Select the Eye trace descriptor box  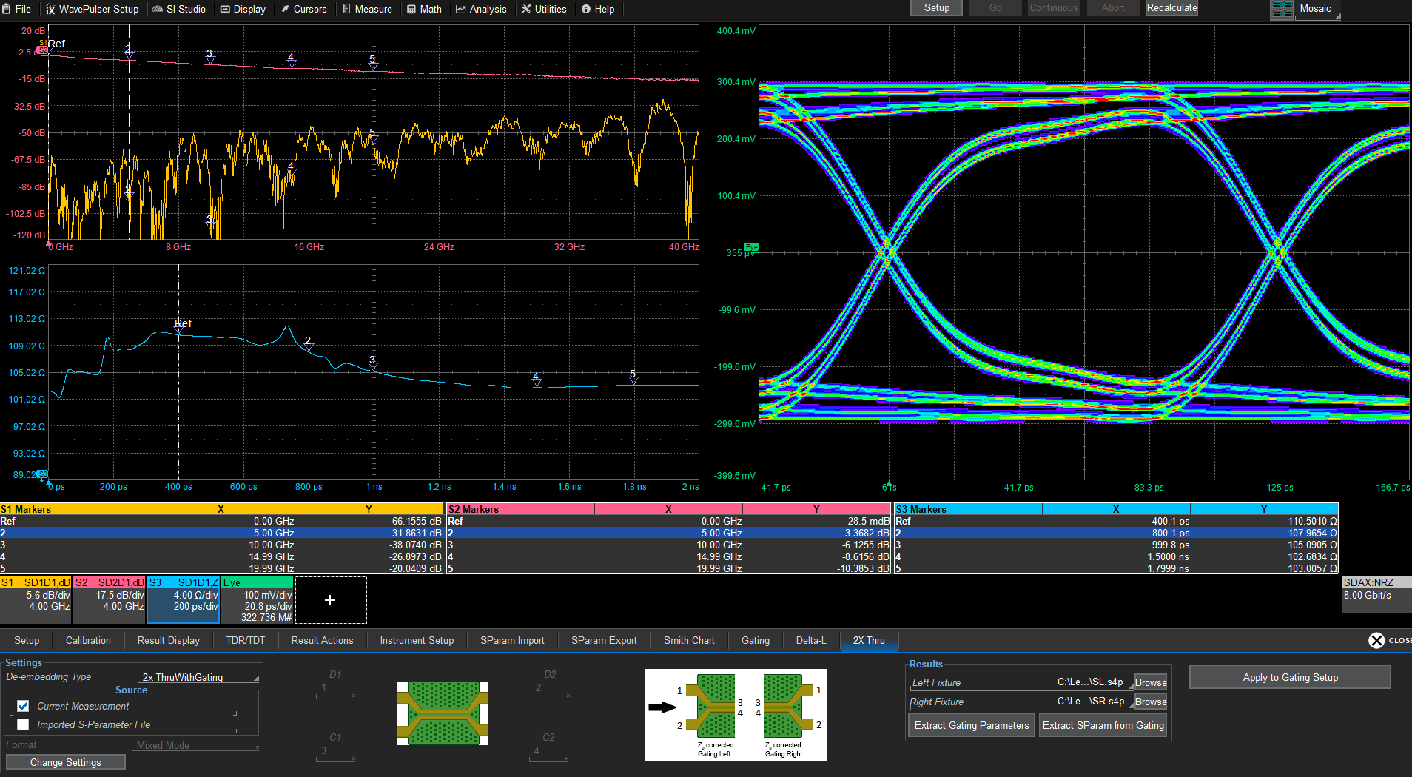(257, 600)
